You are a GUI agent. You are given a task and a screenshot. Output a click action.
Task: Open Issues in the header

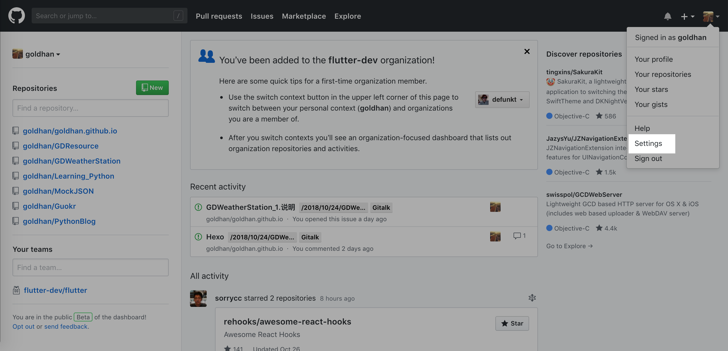click(262, 16)
